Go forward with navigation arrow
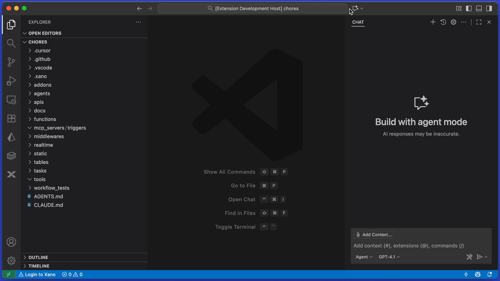This screenshot has width=500, height=281. [x=150, y=9]
